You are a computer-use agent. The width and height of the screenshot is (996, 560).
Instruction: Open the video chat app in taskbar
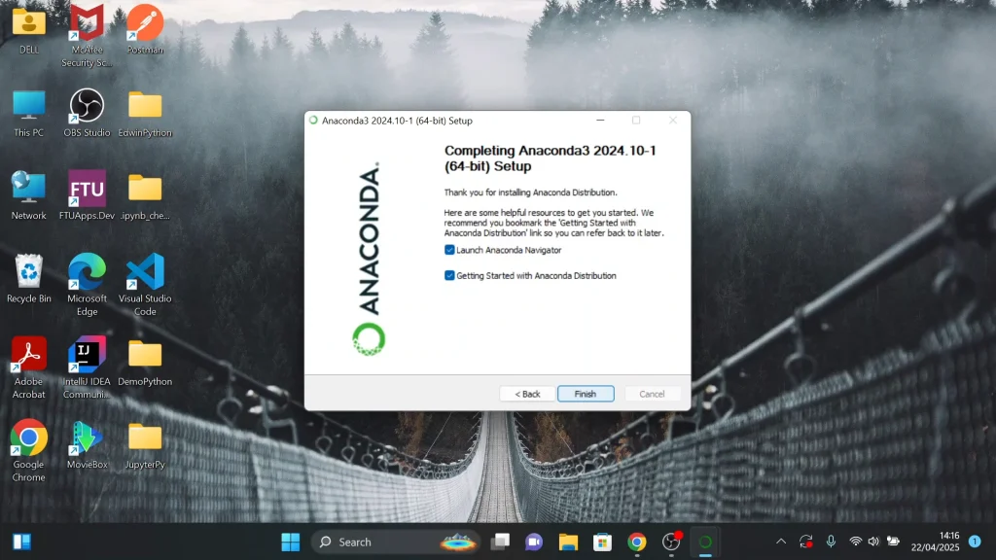[534, 542]
